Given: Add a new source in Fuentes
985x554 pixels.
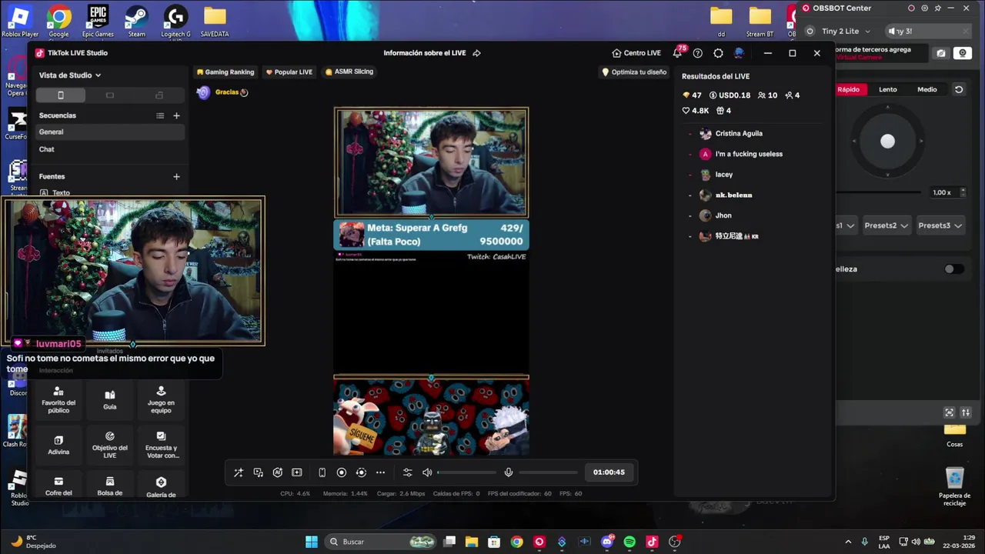Looking at the screenshot, I should pyautogui.click(x=176, y=176).
